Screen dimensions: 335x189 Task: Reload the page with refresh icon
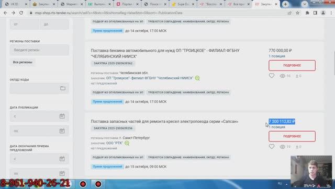pyautogui.click(x=21, y=13)
